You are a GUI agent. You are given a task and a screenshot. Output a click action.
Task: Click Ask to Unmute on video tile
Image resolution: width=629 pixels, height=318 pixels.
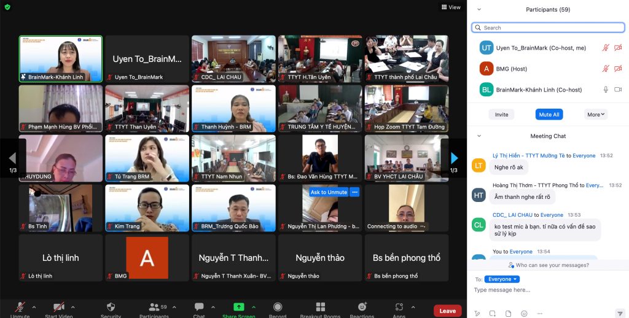pos(329,192)
